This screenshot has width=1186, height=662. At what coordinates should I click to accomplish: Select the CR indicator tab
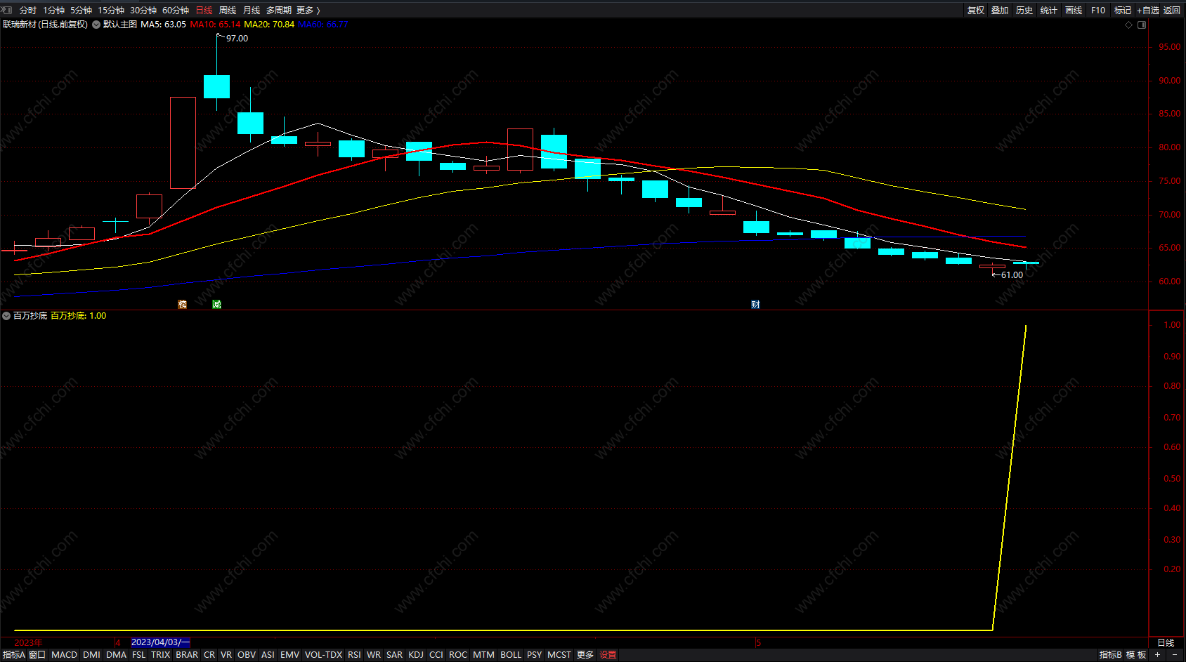coord(209,655)
